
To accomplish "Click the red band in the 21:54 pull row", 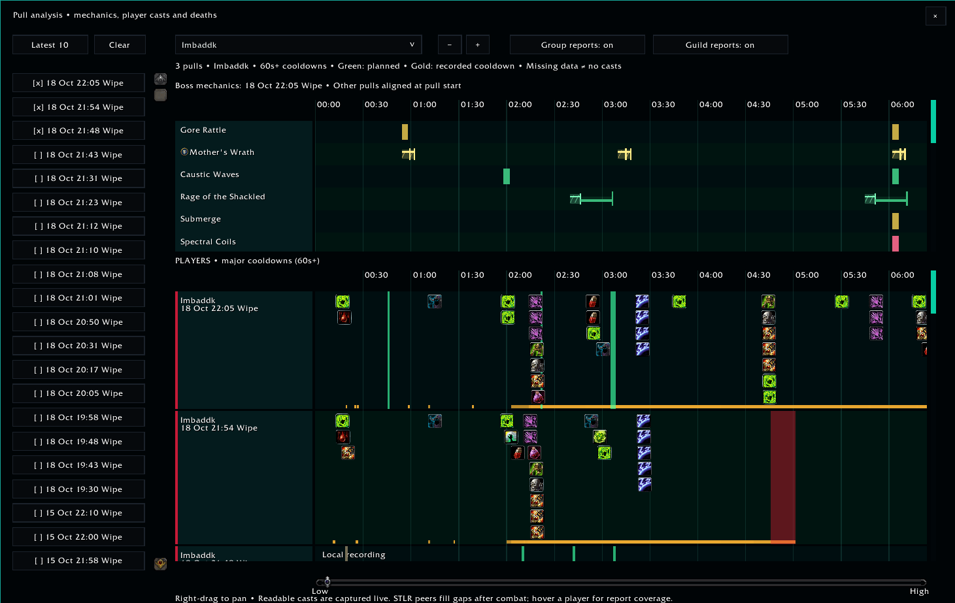I will tap(783, 477).
